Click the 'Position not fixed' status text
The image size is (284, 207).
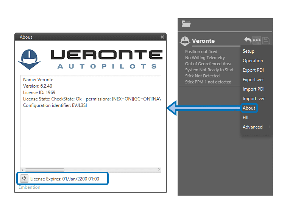click(201, 52)
